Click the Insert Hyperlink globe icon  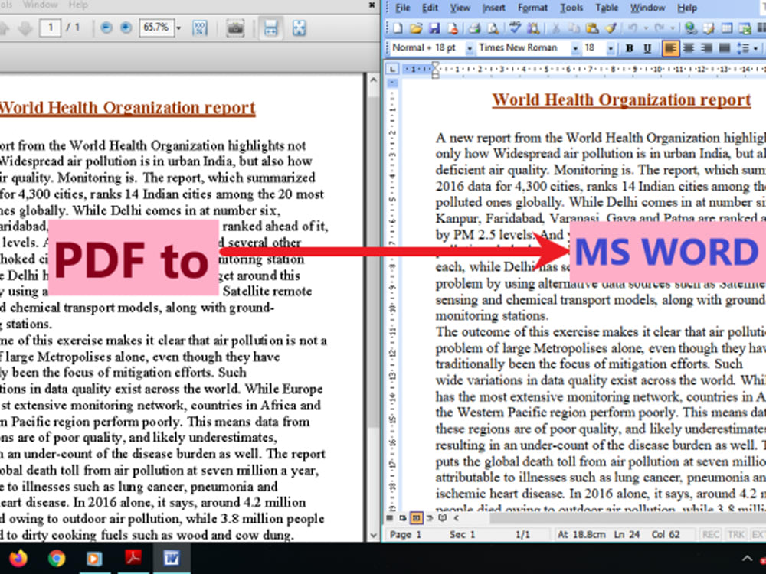pyautogui.click(x=690, y=28)
